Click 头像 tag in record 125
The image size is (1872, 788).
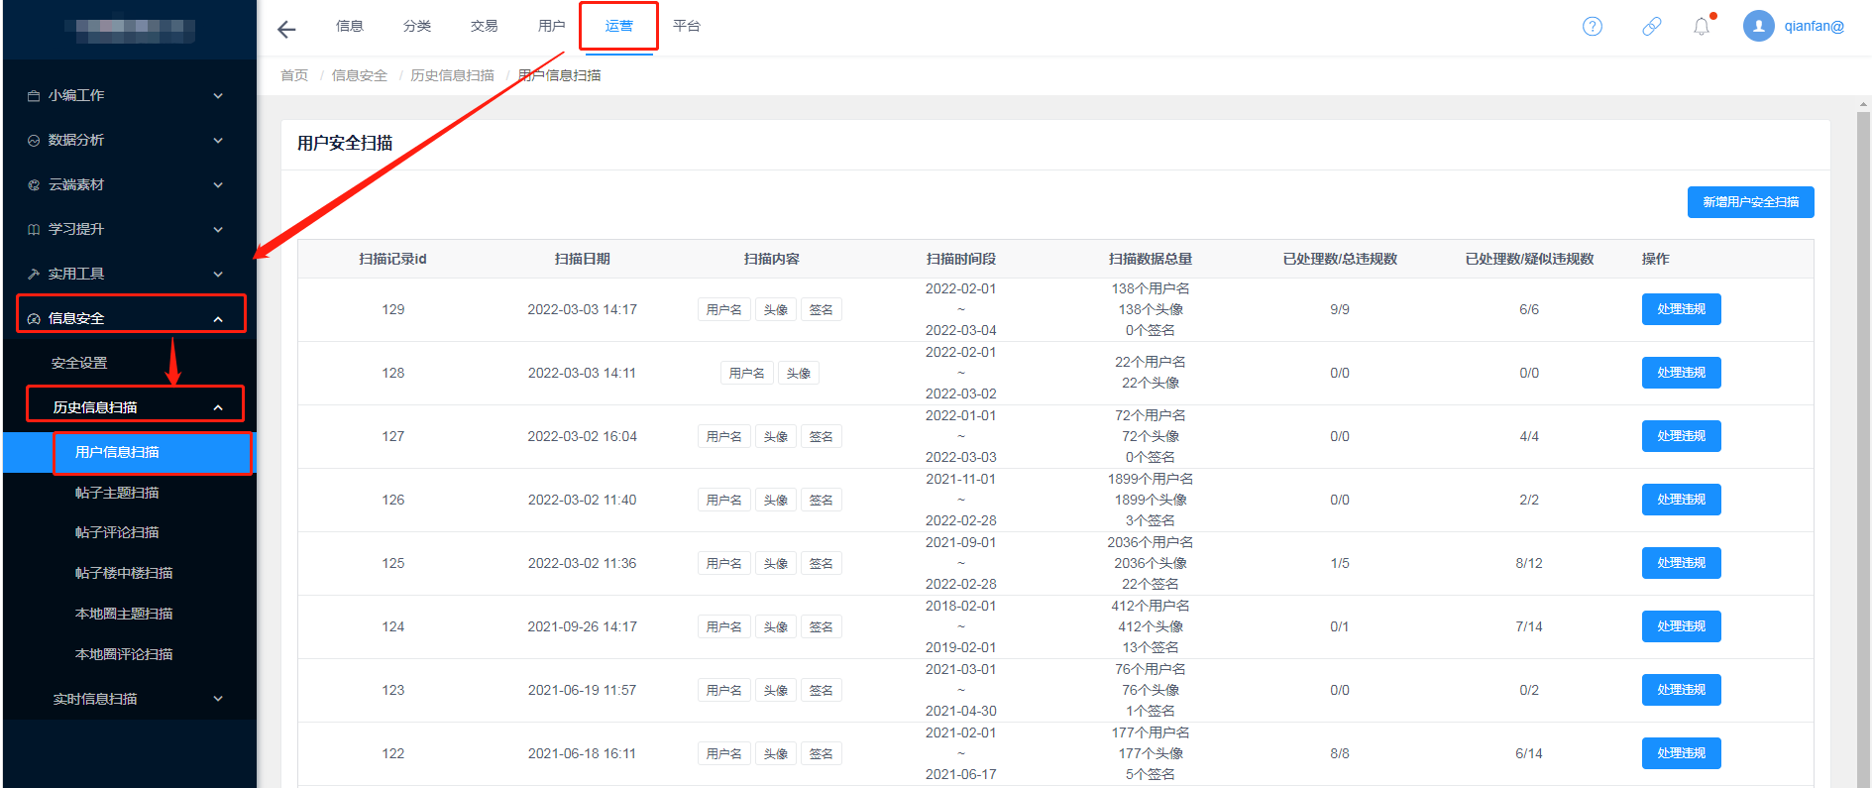(776, 563)
